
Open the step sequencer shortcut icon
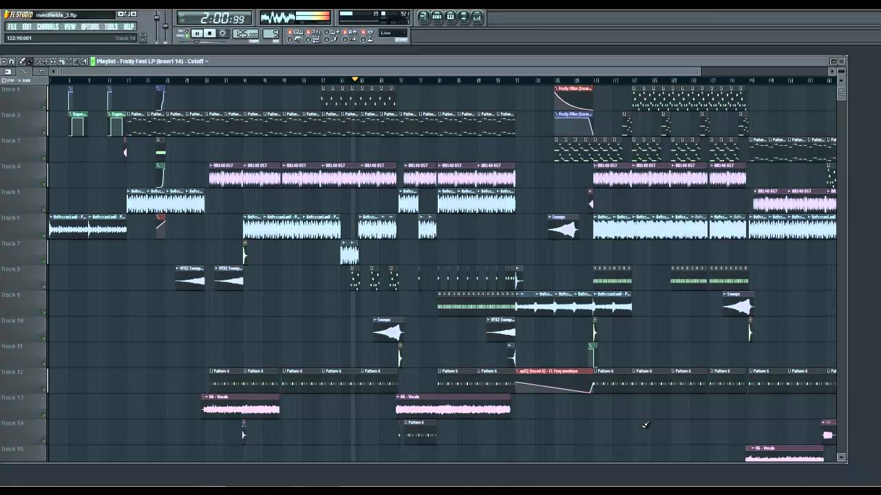click(x=437, y=16)
